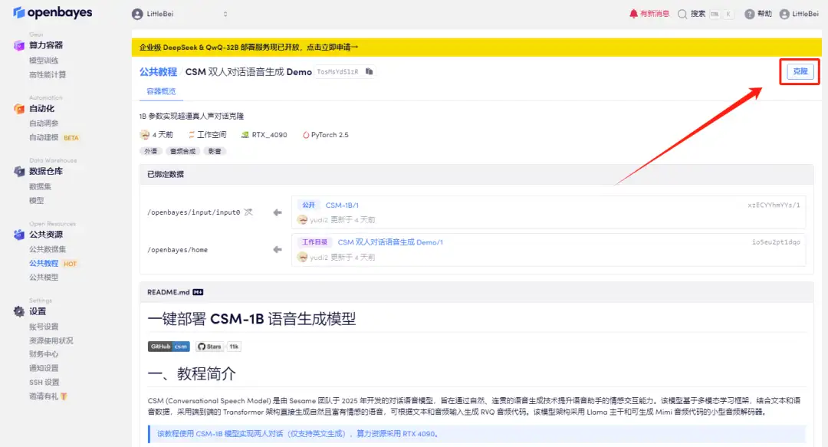Click the PyTorch 2.5 flame icon
This screenshot has width=828, height=447.
pos(306,135)
